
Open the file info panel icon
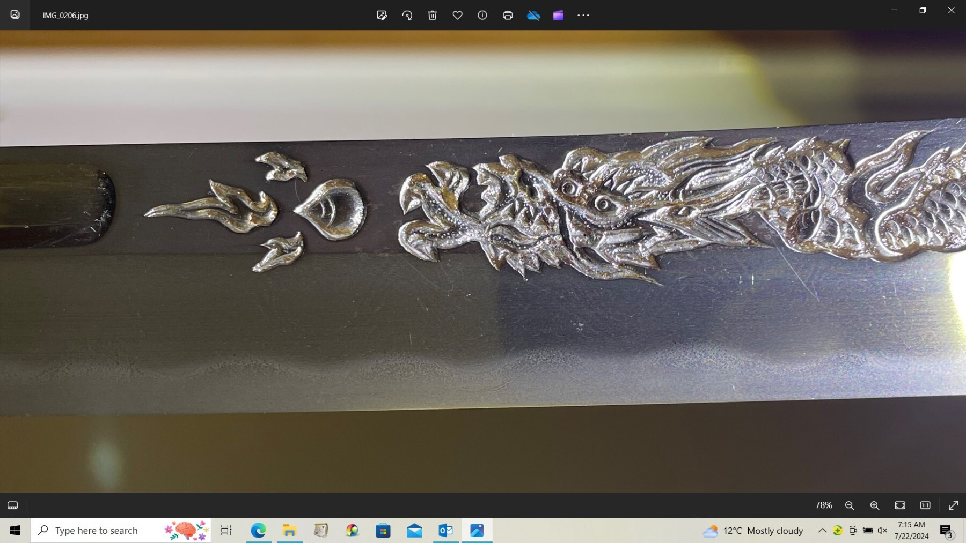[482, 15]
